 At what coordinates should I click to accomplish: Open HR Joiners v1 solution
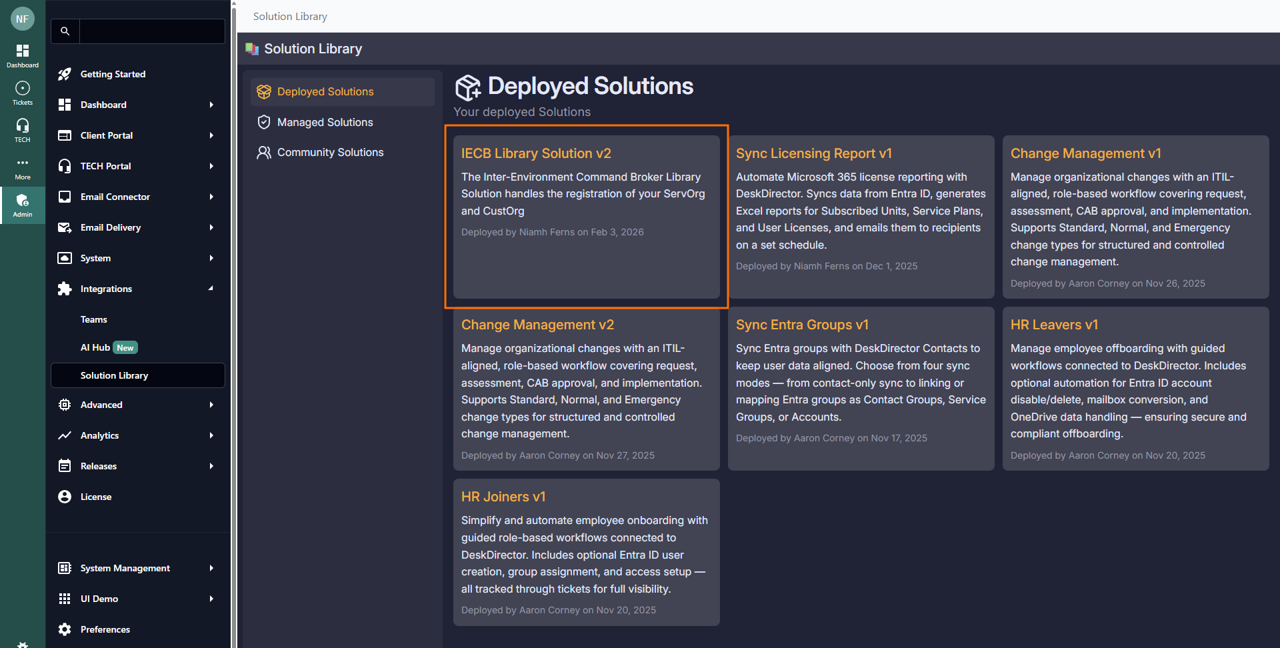point(587,552)
